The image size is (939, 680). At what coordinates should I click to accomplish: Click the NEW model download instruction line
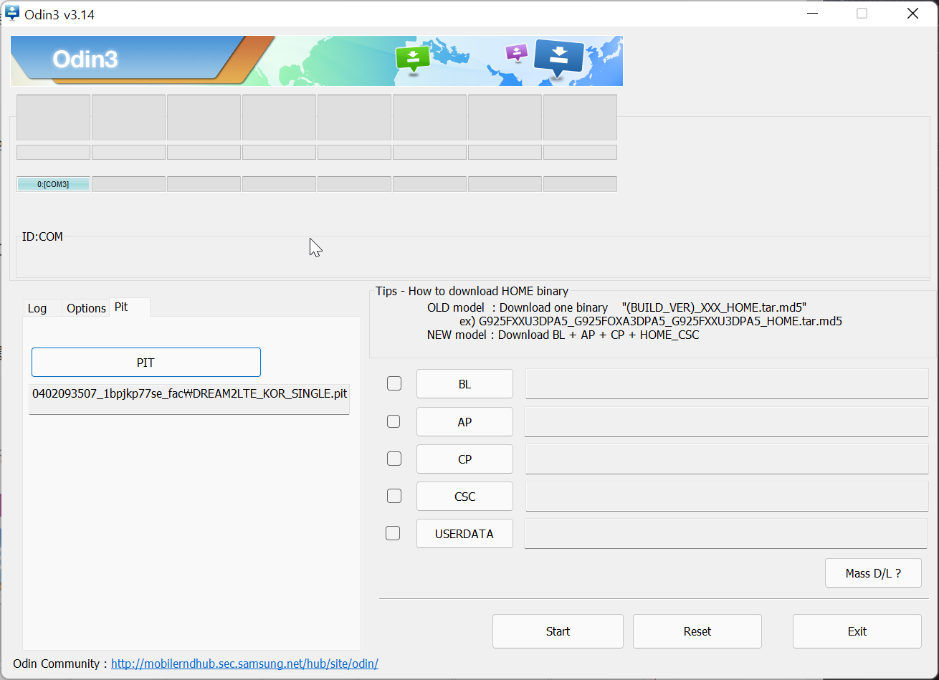coord(563,335)
